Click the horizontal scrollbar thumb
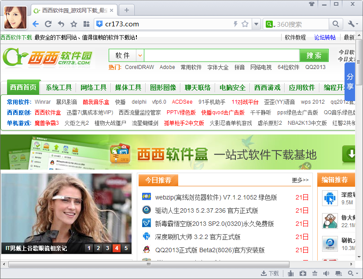Viewport: 363px width, 279px height. click(x=149, y=264)
